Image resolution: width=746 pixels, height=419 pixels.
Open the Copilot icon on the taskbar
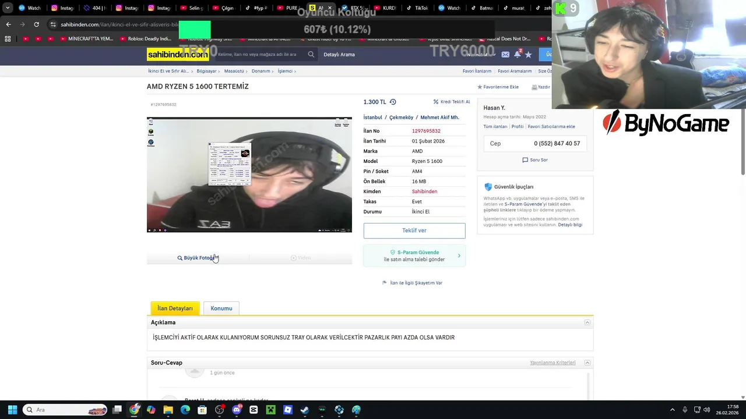coord(152,410)
